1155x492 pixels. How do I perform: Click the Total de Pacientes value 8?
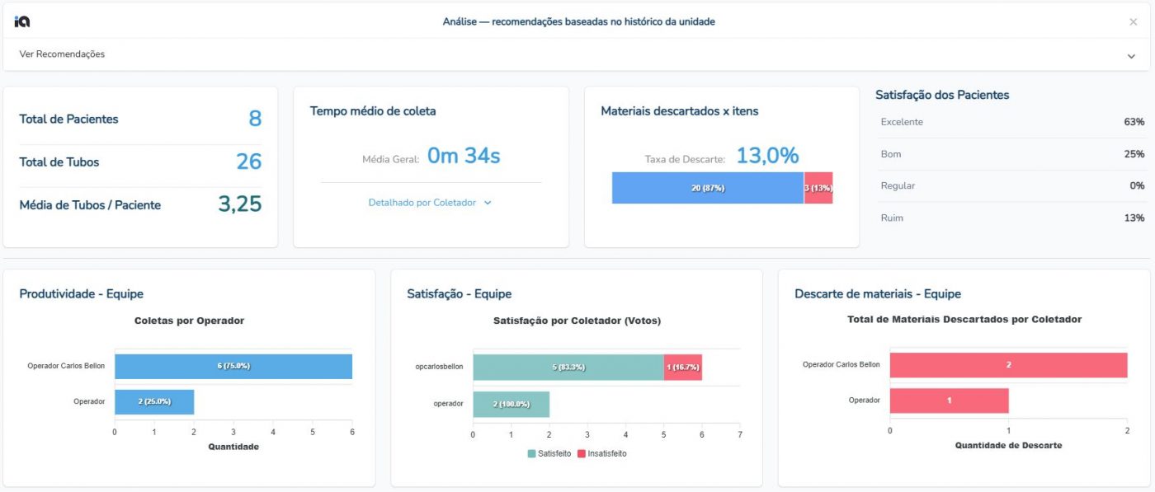(x=255, y=119)
